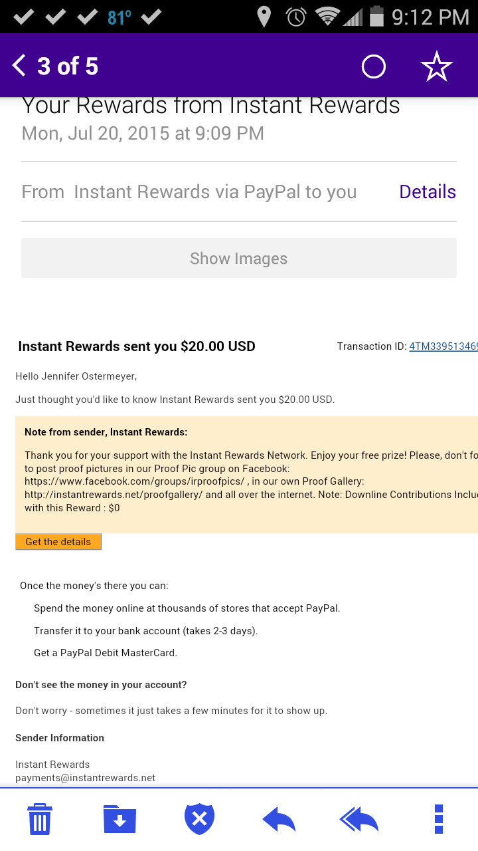The height and width of the screenshot is (851, 478).
Task: Mark as spam with the shield icon
Action: (199, 819)
